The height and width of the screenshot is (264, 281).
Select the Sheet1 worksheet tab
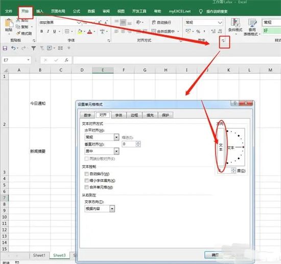click(x=39, y=255)
